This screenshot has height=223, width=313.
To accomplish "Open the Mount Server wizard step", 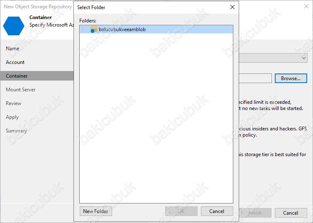I will coord(21,90).
